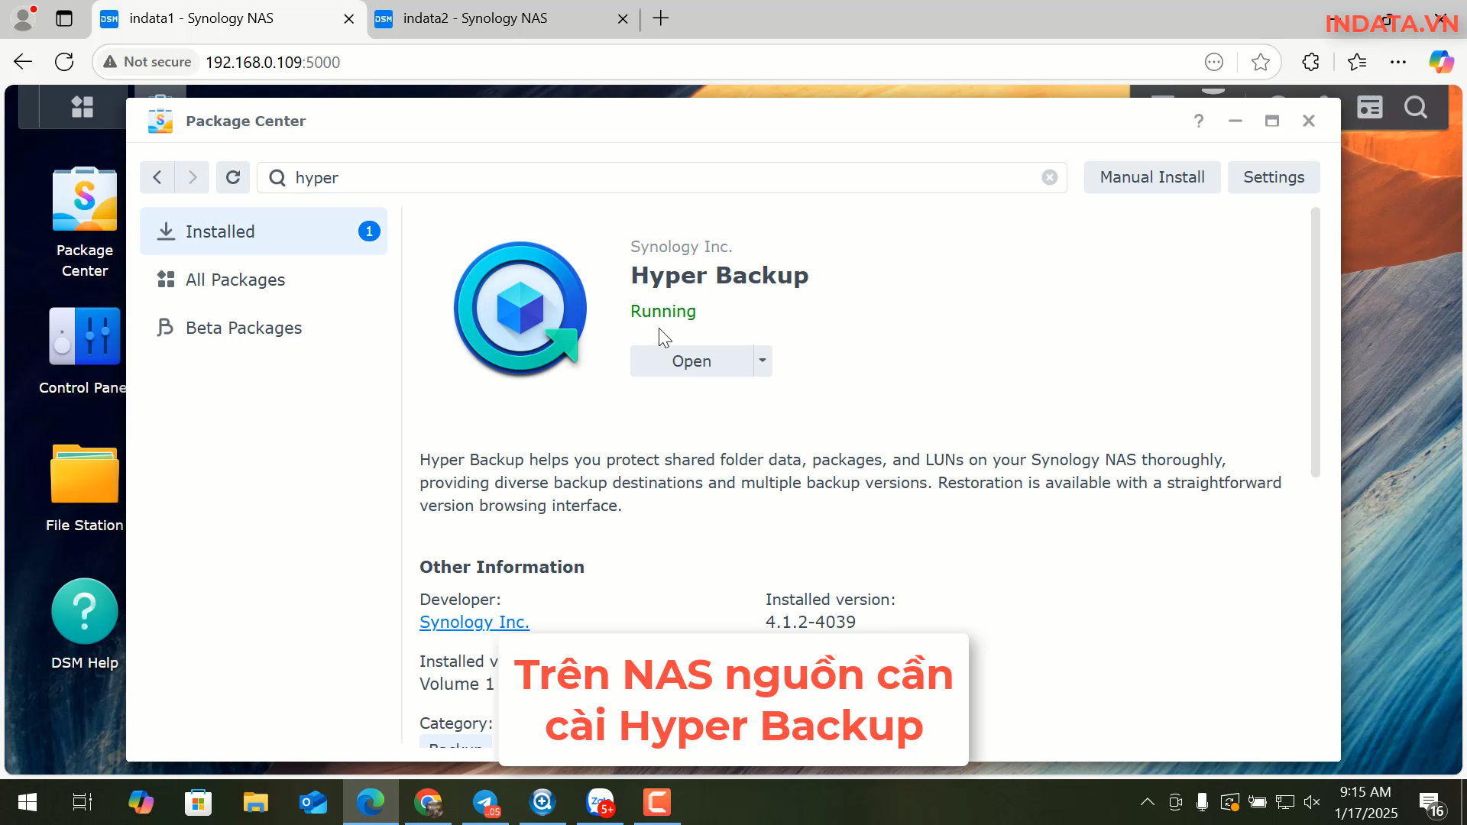Open Telegram from taskbar

[486, 802]
